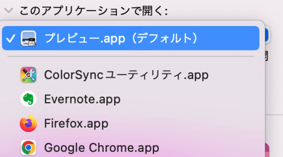This screenshot has height=157, width=283.
Task: Click the ColorSync Utility icon
Action: (28, 75)
